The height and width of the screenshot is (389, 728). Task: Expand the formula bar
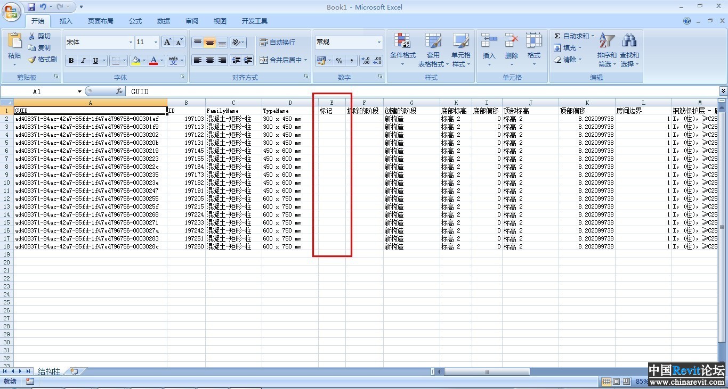(x=723, y=92)
